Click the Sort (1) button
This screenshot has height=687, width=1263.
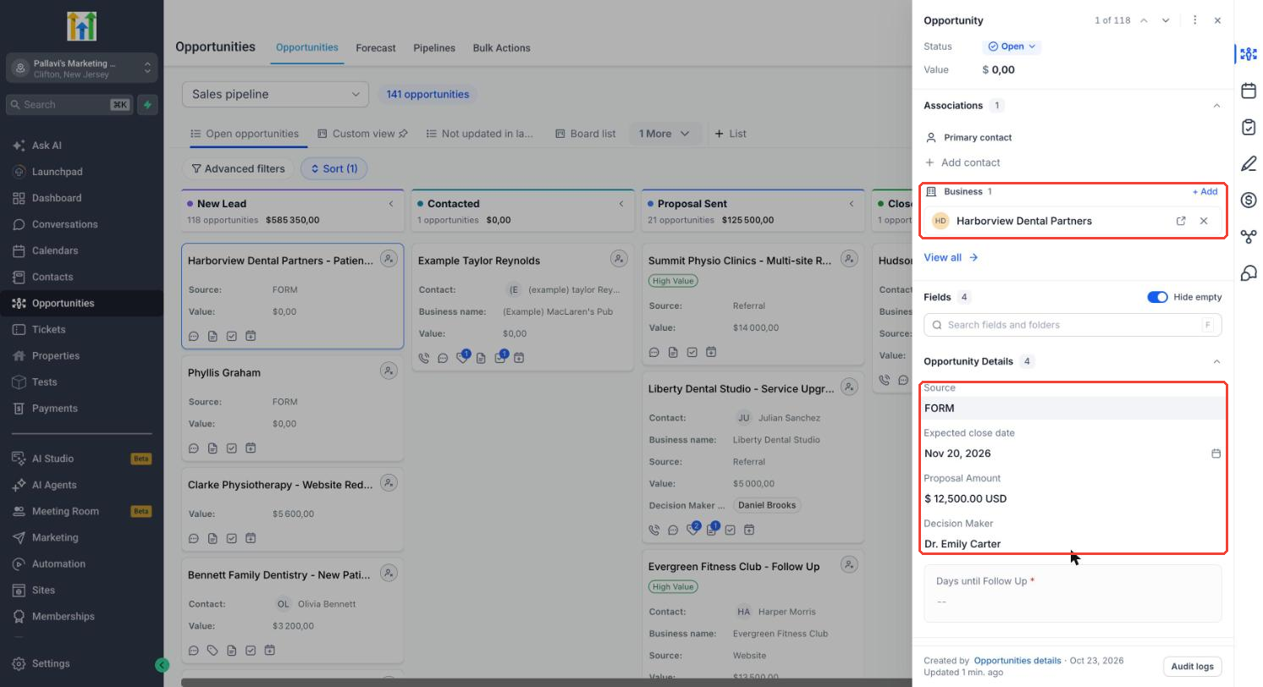click(x=334, y=168)
